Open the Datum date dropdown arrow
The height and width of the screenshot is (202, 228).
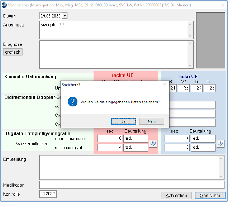pos(65,16)
